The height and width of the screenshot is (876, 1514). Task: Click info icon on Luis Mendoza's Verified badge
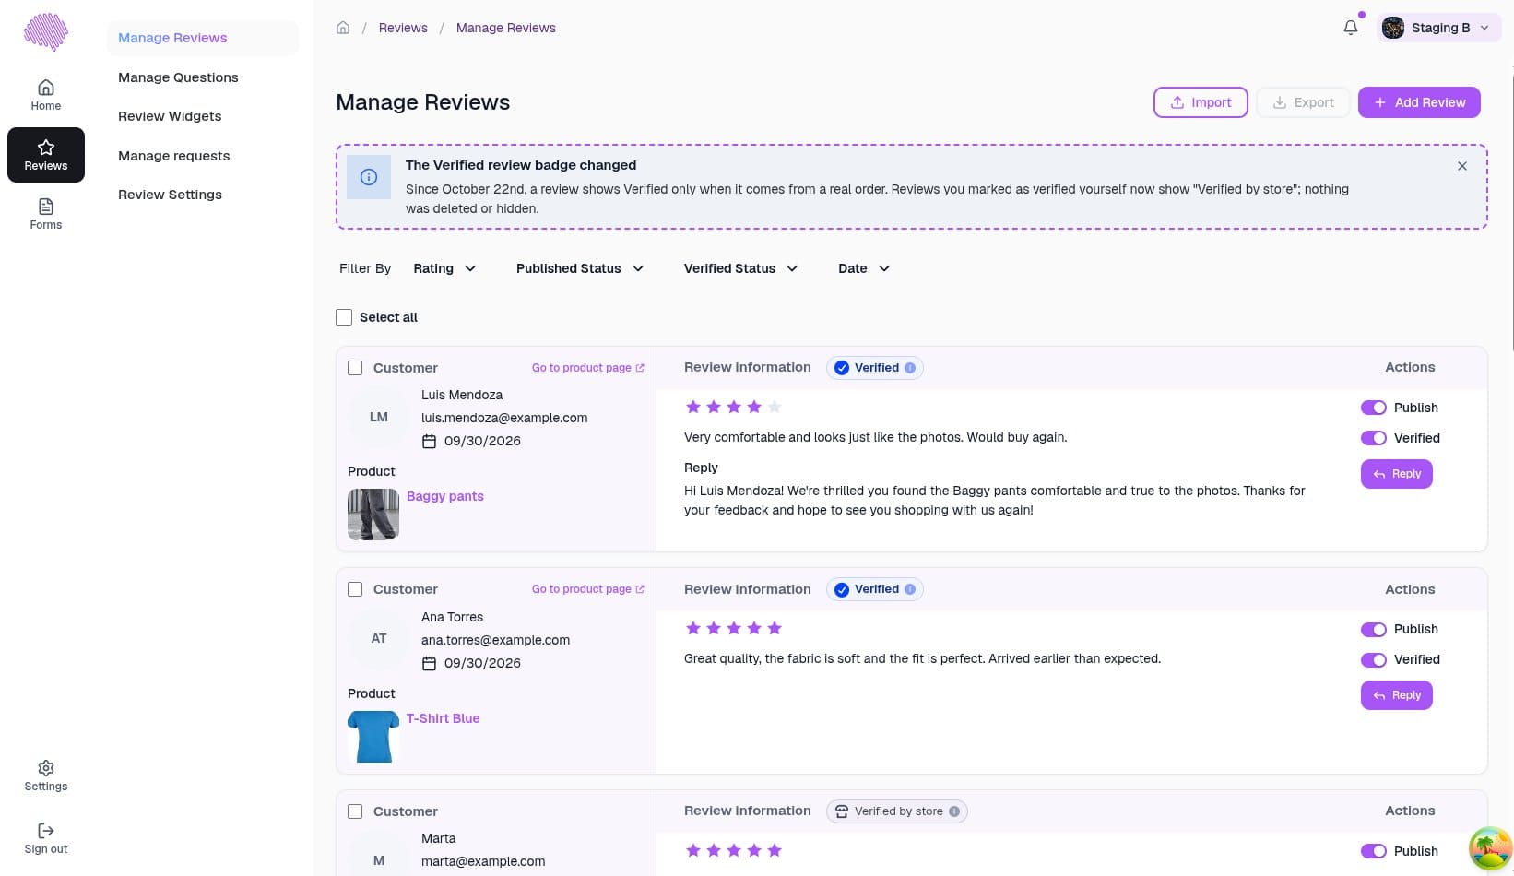pyautogui.click(x=910, y=368)
